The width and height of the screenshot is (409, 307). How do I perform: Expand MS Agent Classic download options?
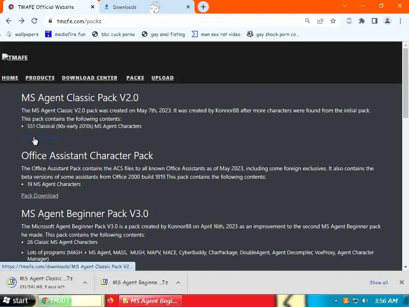[x=85, y=283]
